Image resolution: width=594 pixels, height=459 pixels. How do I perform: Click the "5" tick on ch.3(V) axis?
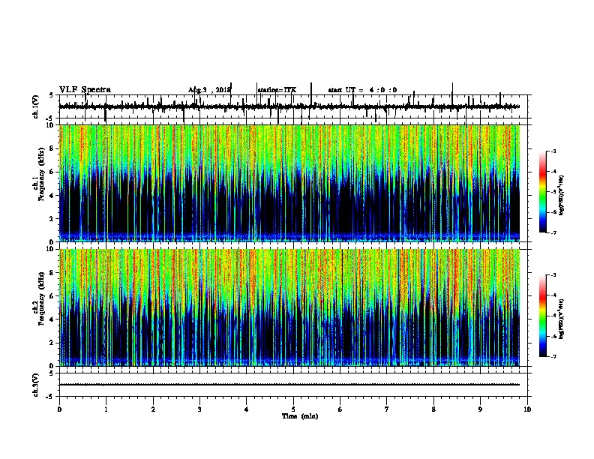tap(52, 373)
